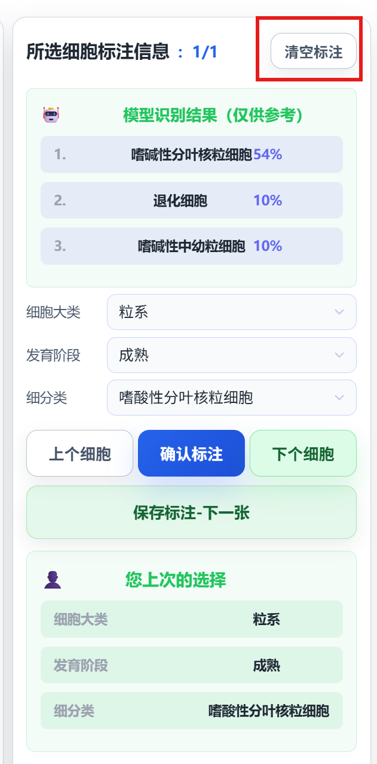Click the 您上次的选择 heading
The height and width of the screenshot is (764, 377).
click(176, 580)
